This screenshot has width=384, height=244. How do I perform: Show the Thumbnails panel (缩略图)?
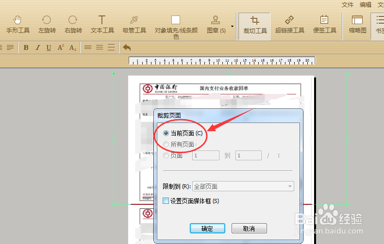coord(357,24)
